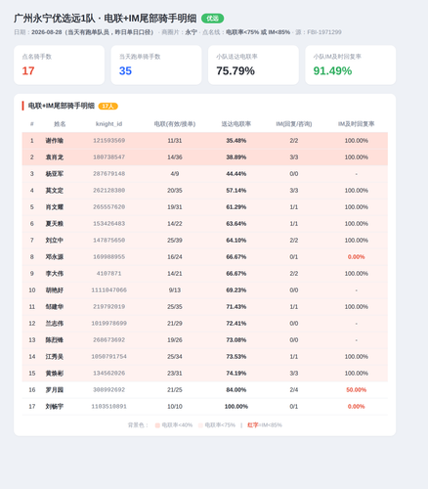
Task: Click the IM(回复/咨询) column header
Action: [294, 124]
